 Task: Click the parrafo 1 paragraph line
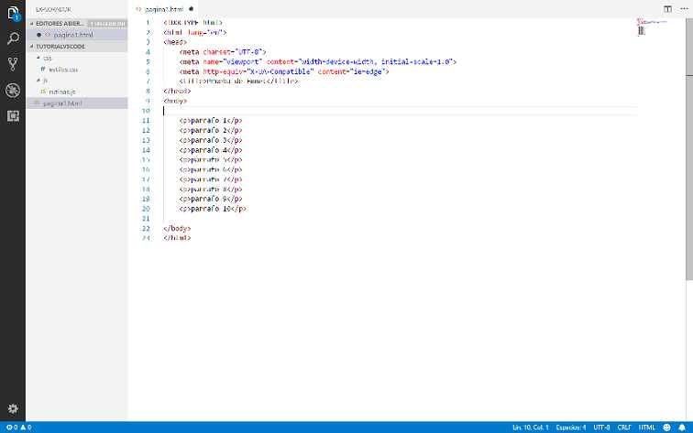[x=211, y=121]
